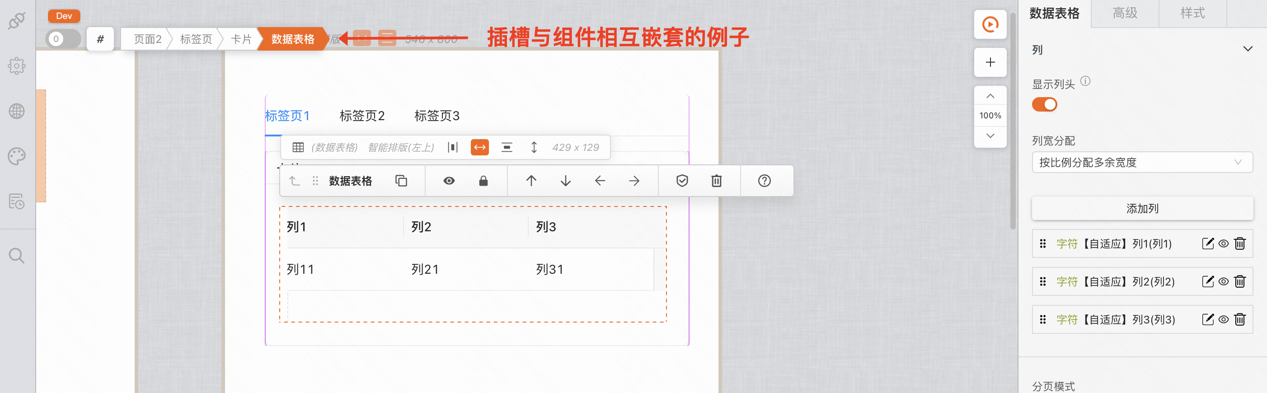Toggle the Dev switch showing 0
The height and width of the screenshot is (393, 1267).
coord(63,39)
